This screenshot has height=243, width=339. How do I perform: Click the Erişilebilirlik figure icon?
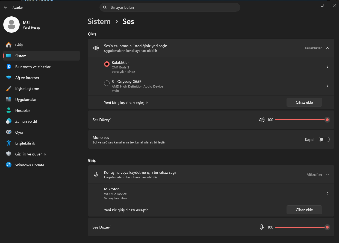[9, 143]
